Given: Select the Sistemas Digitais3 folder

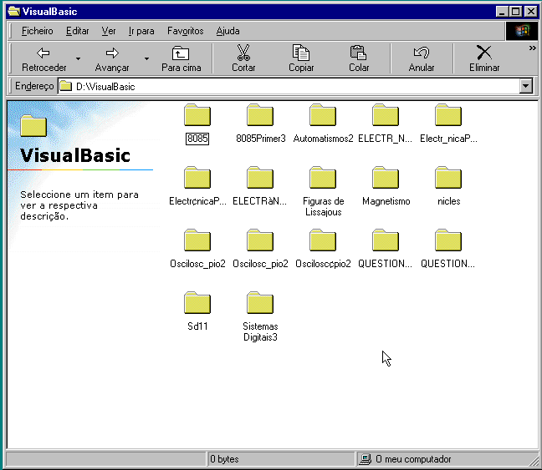Looking at the screenshot, I should (x=260, y=303).
